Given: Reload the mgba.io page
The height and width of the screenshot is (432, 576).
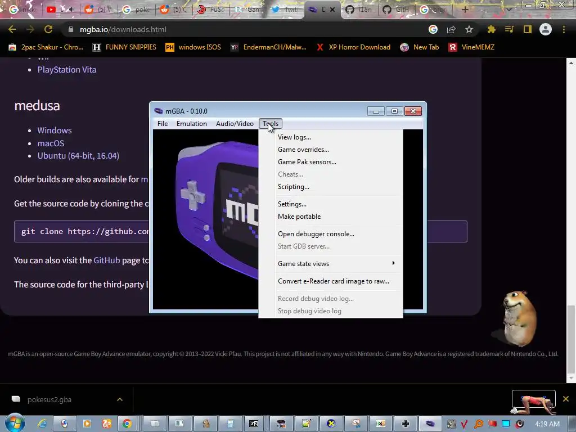Looking at the screenshot, I should pyautogui.click(x=48, y=29).
